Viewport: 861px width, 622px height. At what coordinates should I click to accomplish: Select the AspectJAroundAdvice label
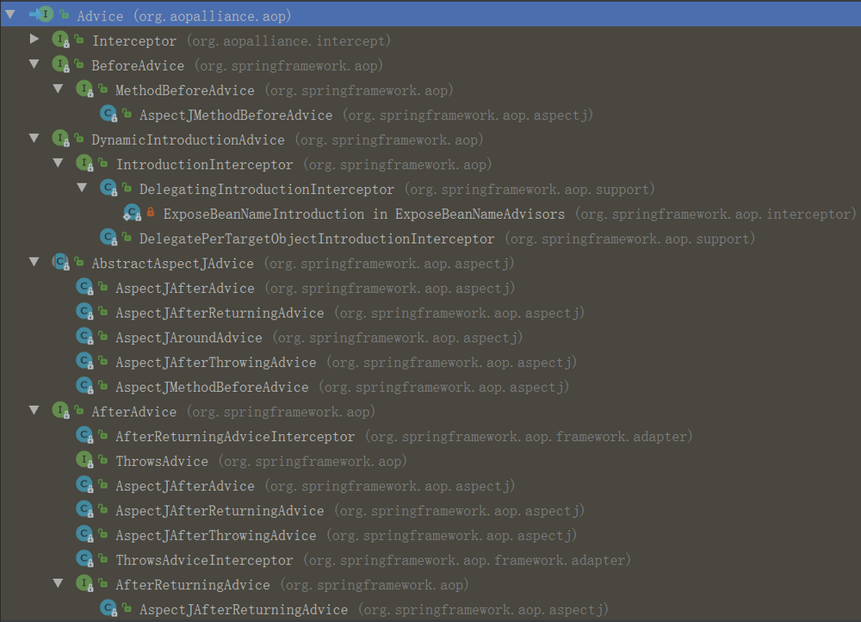(189, 338)
